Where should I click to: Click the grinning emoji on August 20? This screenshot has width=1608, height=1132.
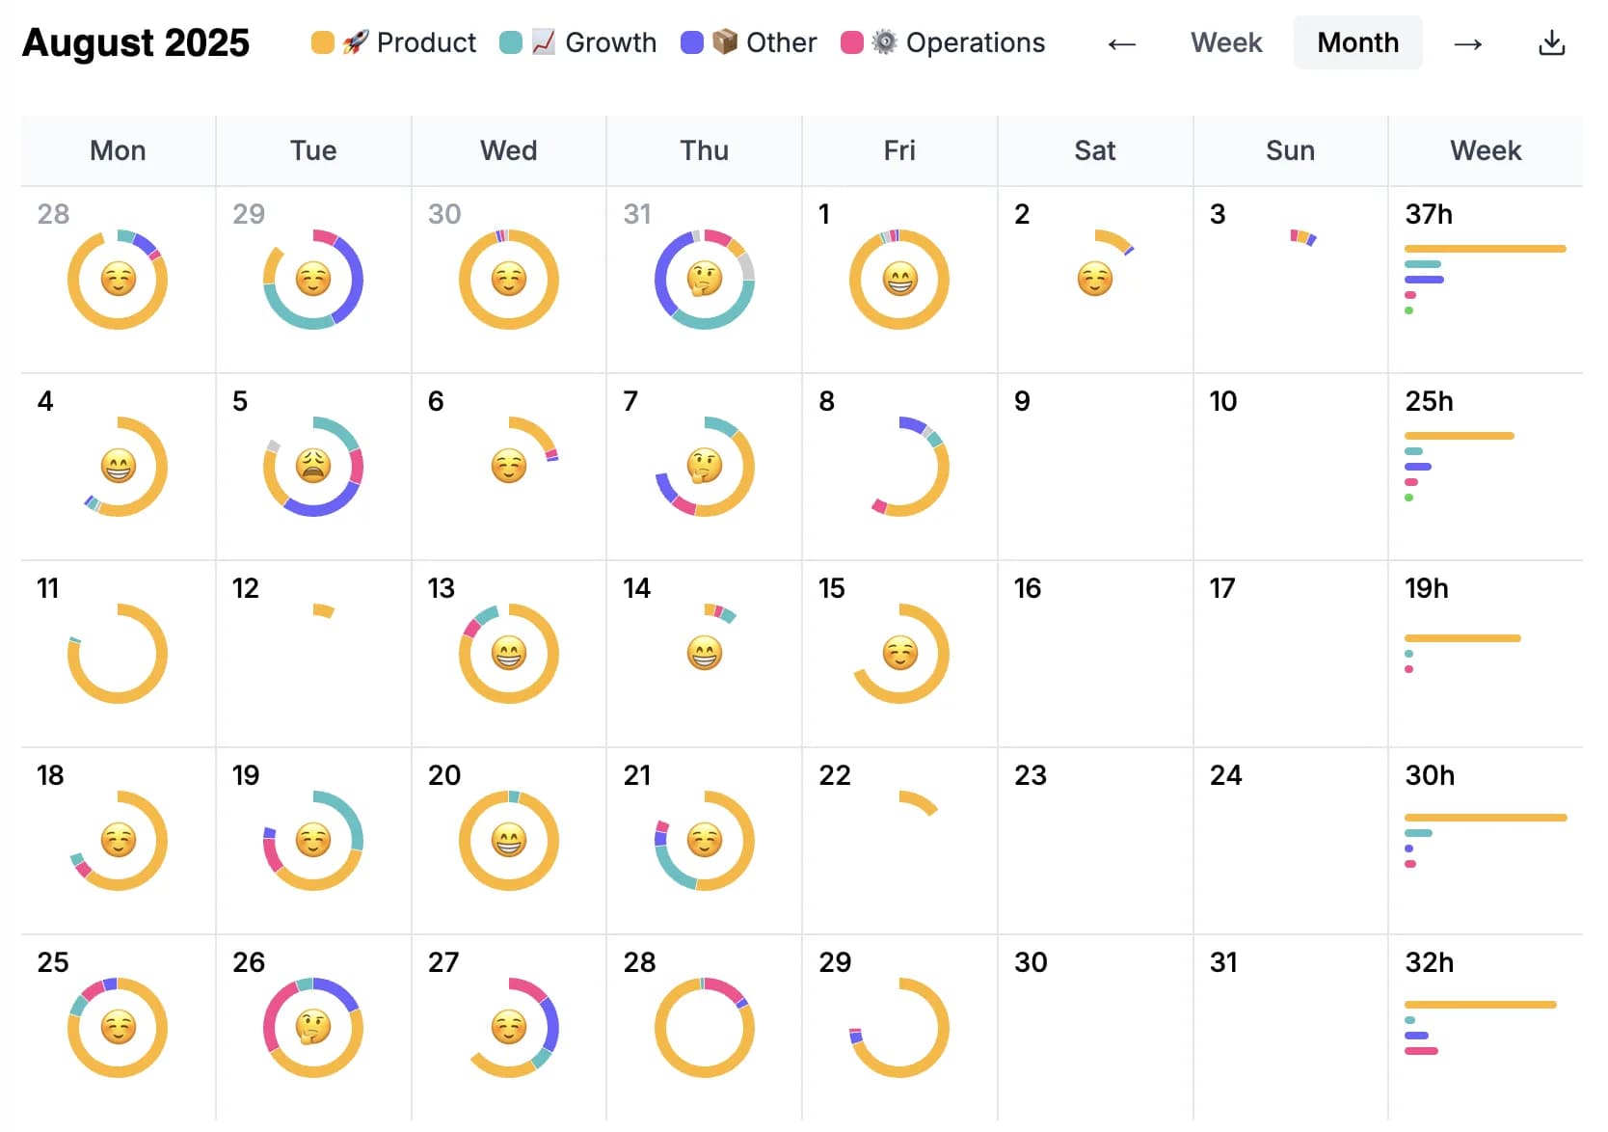coord(509,840)
